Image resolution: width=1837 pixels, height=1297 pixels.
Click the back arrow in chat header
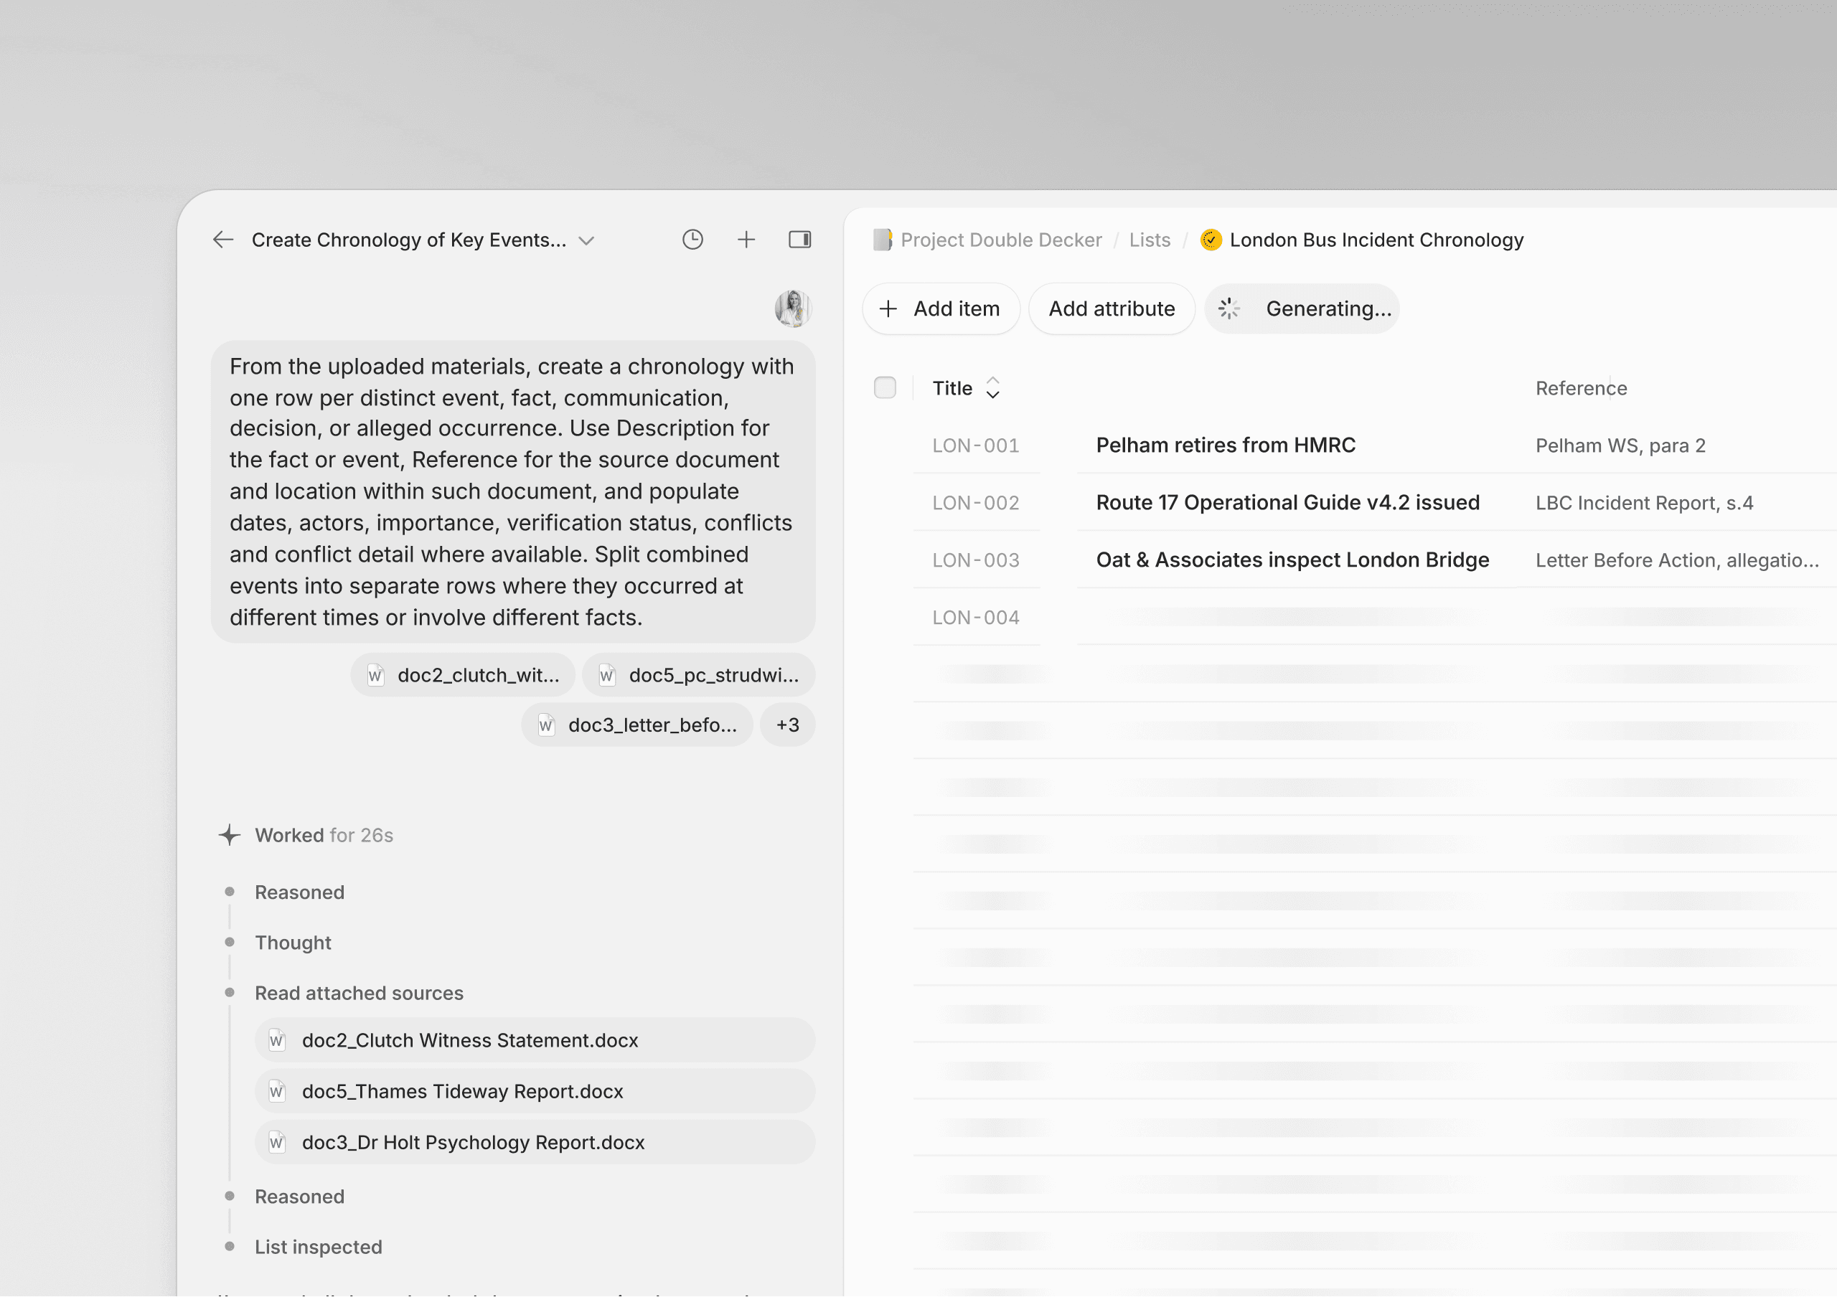[223, 240]
